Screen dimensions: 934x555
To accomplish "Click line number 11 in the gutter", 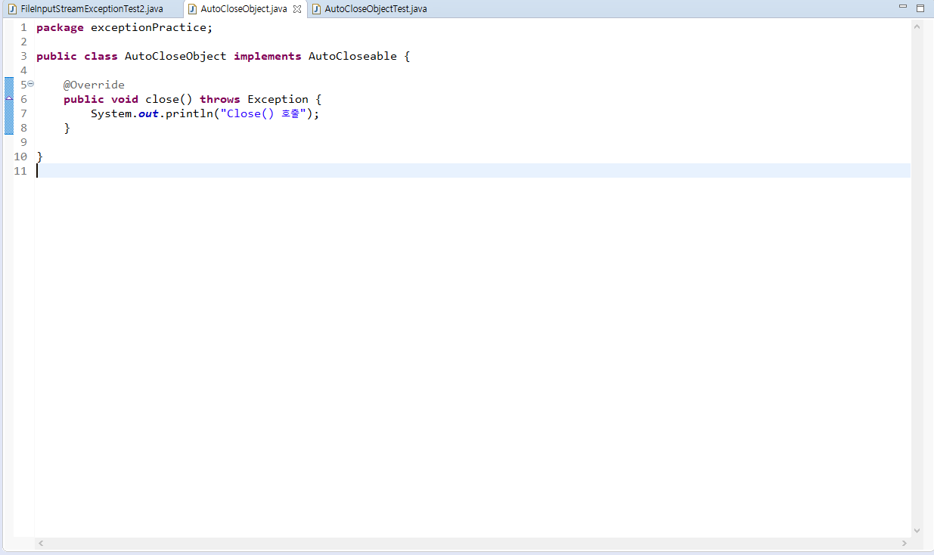I will click(x=20, y=171).
